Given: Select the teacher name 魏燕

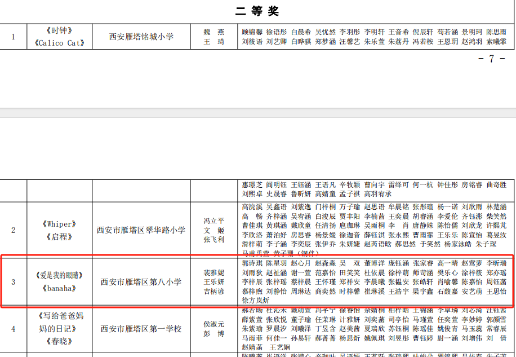Looking at the screenshot, I should click(x=214, y=32).
